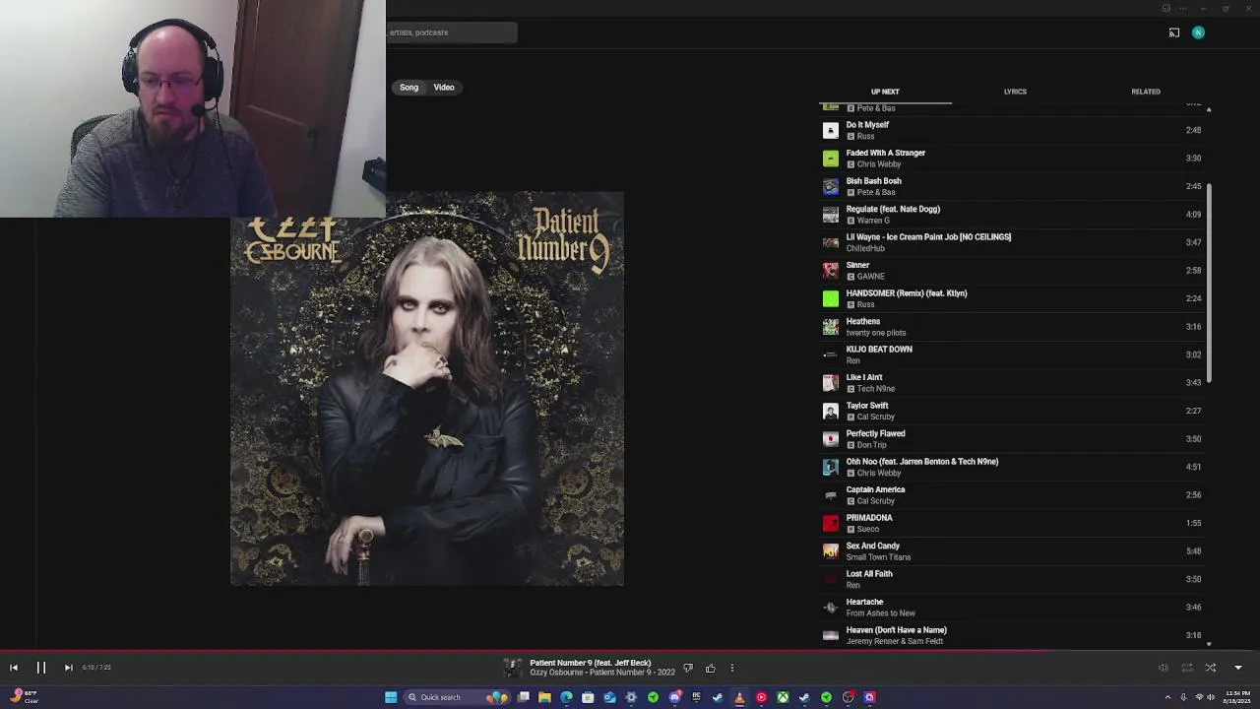
Task: Play KUJO BEAT DOWN by Ren
Action: (x=1011, y=354)
